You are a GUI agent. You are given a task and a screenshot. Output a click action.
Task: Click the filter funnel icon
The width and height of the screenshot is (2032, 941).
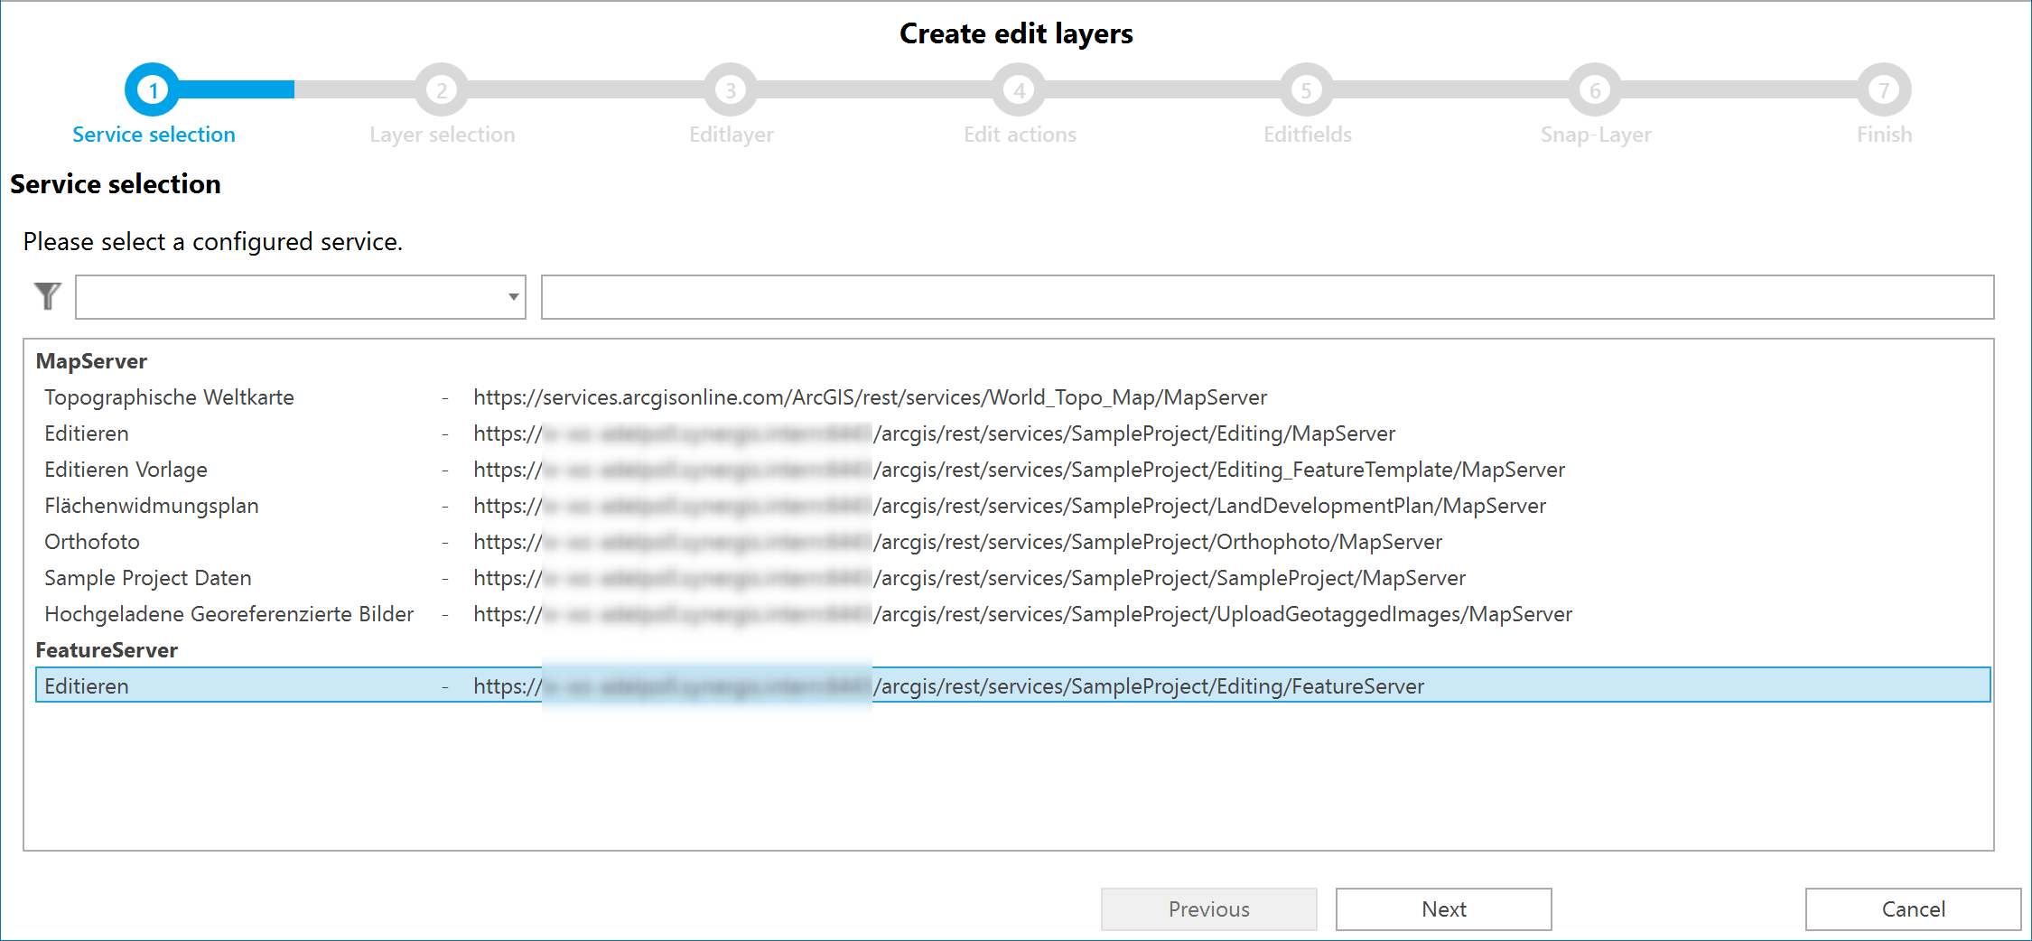click(48, 296)
